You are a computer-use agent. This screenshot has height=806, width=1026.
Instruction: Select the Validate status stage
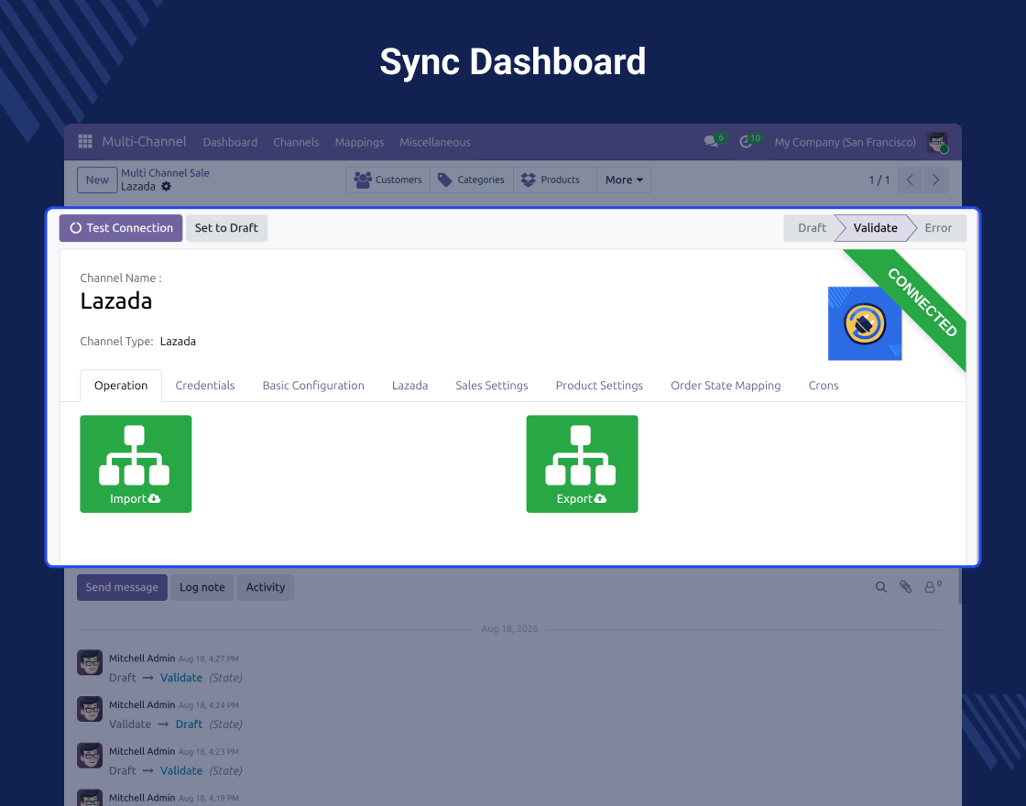coord(875,228)
